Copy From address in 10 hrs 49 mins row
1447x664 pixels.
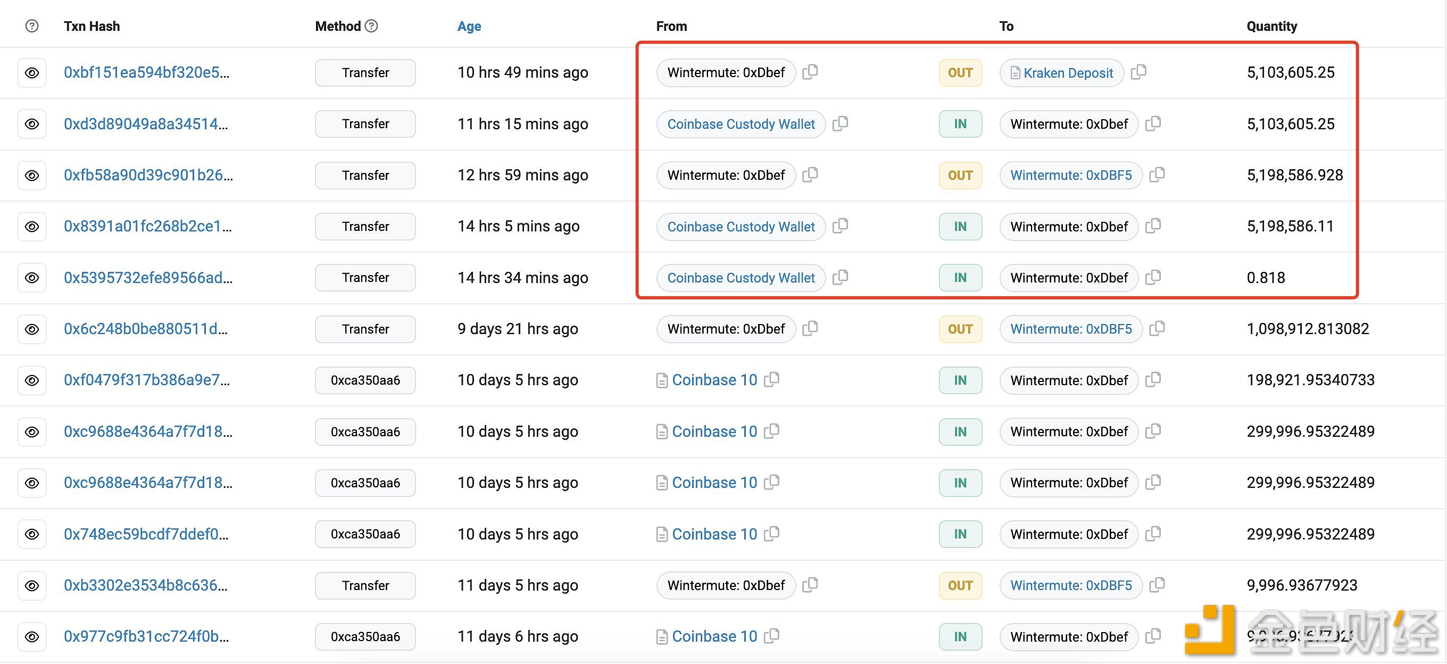(810, 72)
